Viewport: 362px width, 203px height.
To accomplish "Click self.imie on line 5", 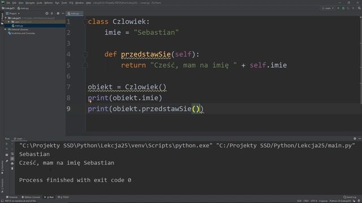I will coord(268,65).
